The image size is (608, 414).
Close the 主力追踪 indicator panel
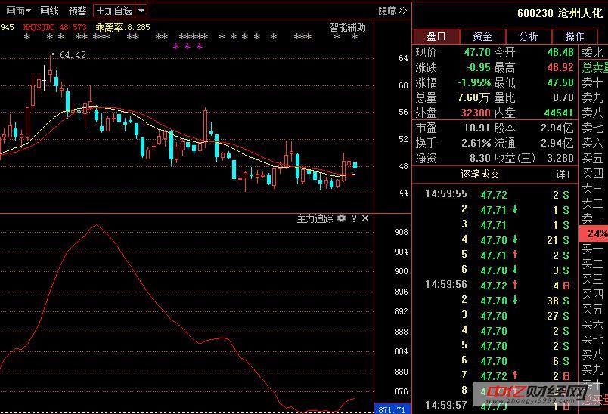click(x=365, y=218)
